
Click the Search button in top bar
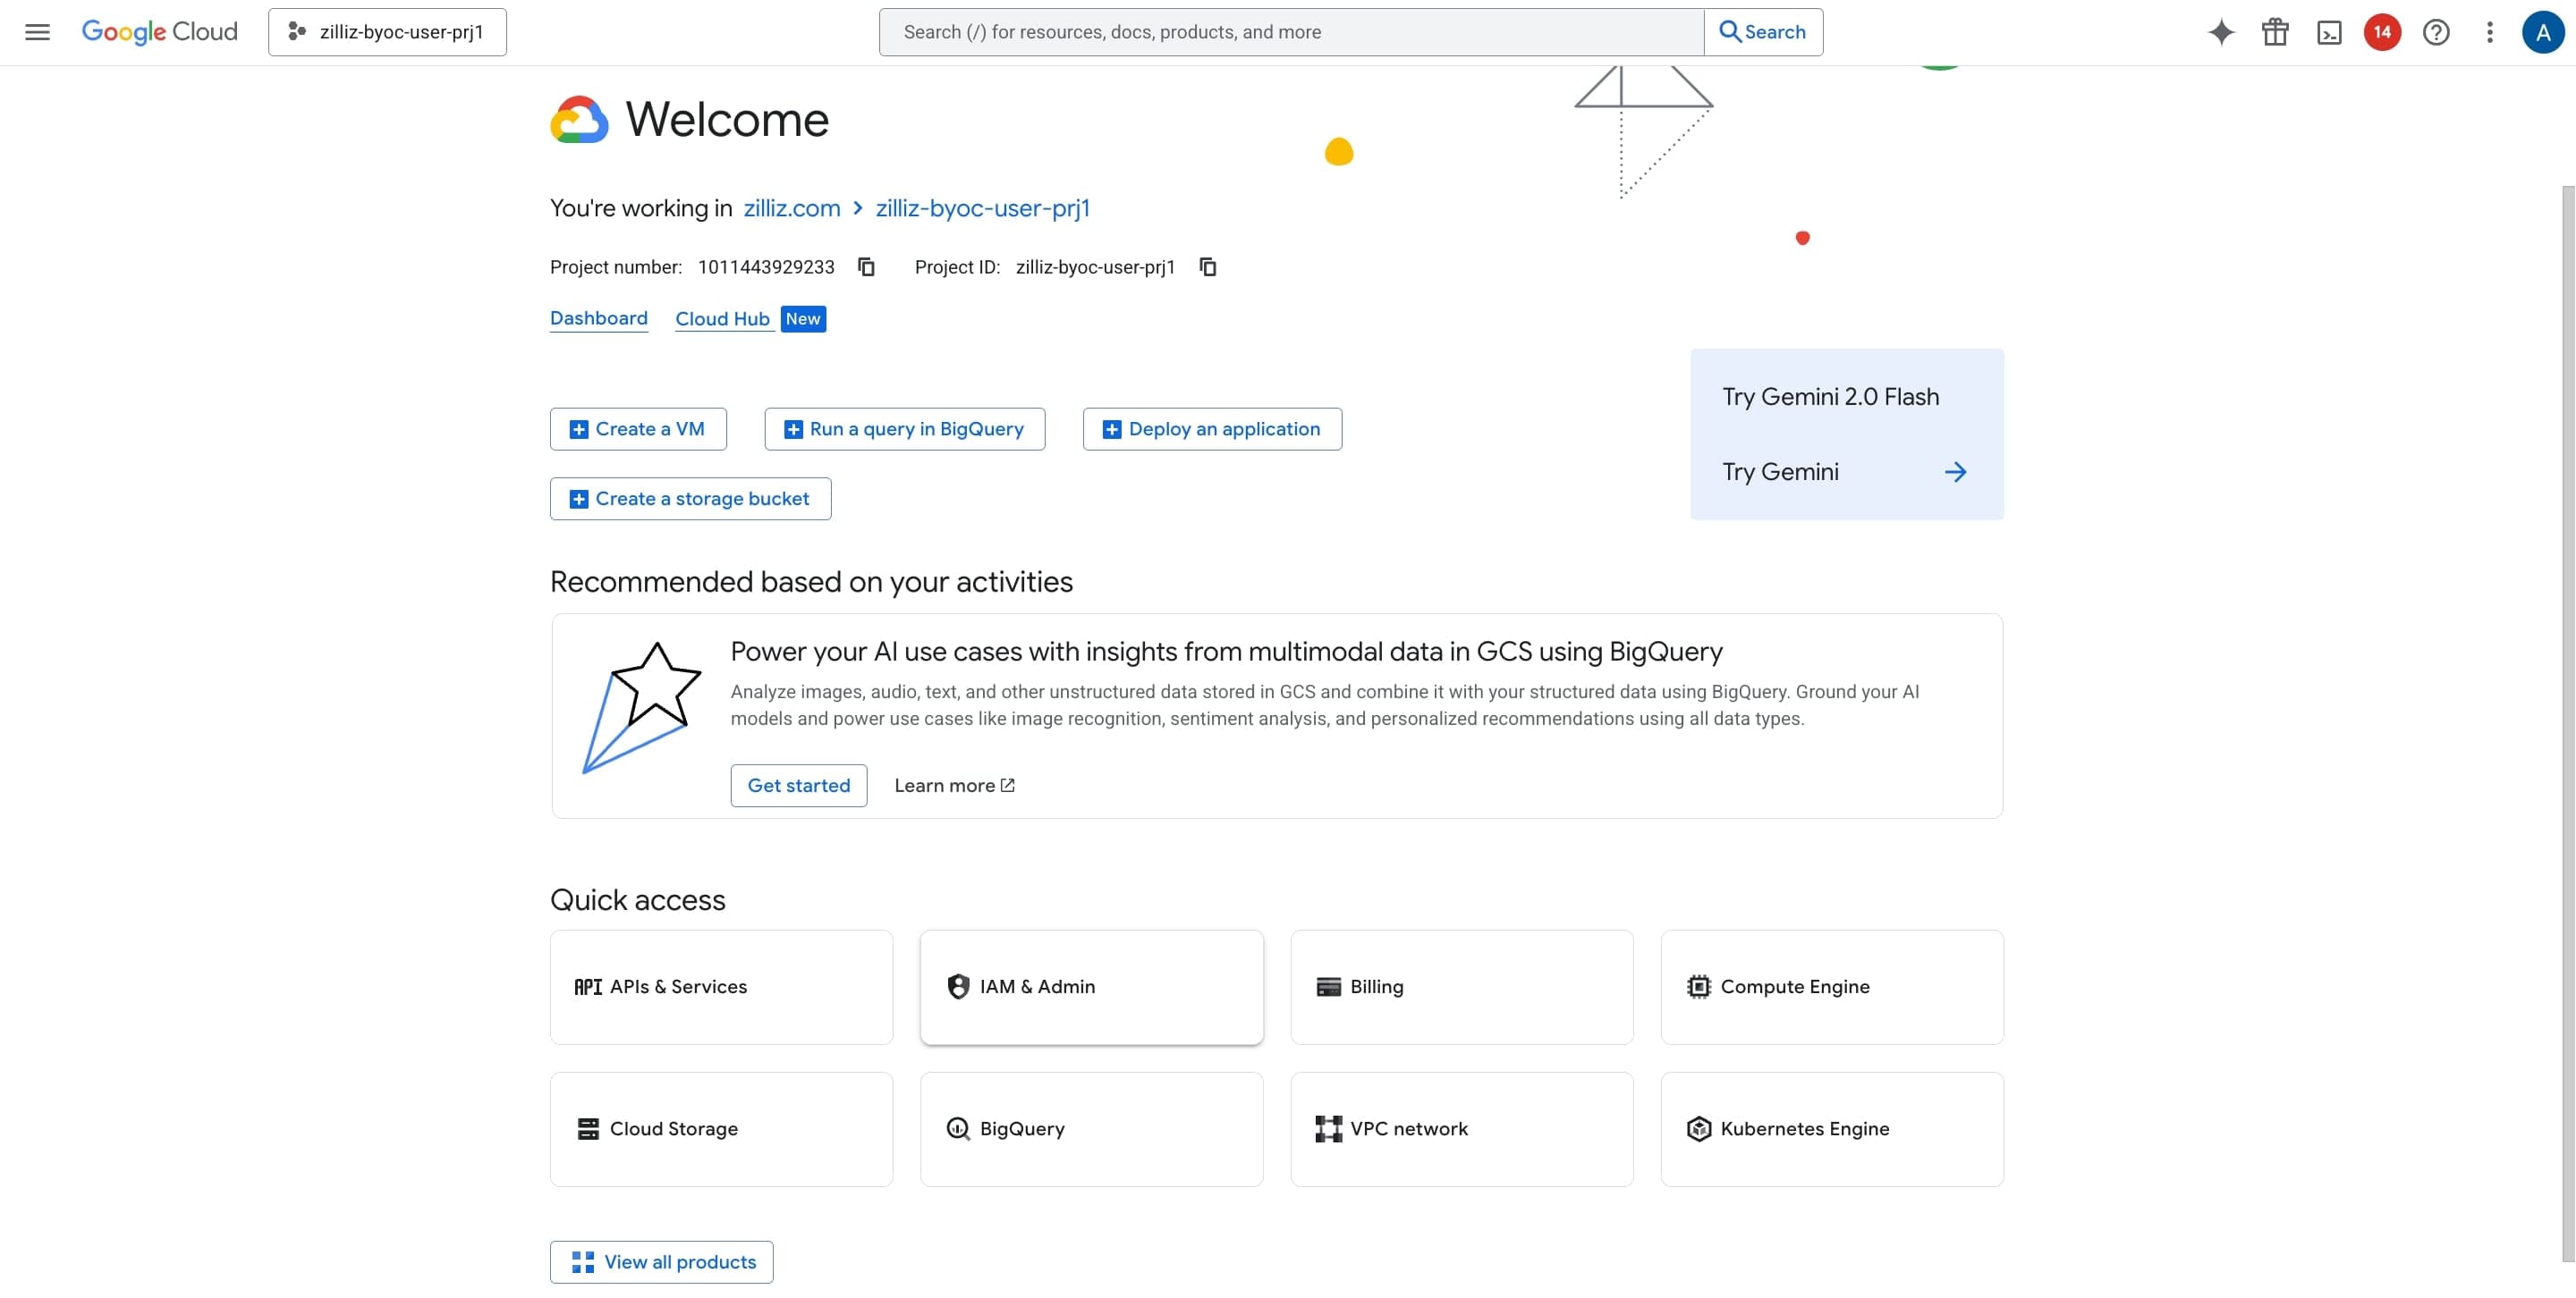[x=1763, y=32]
